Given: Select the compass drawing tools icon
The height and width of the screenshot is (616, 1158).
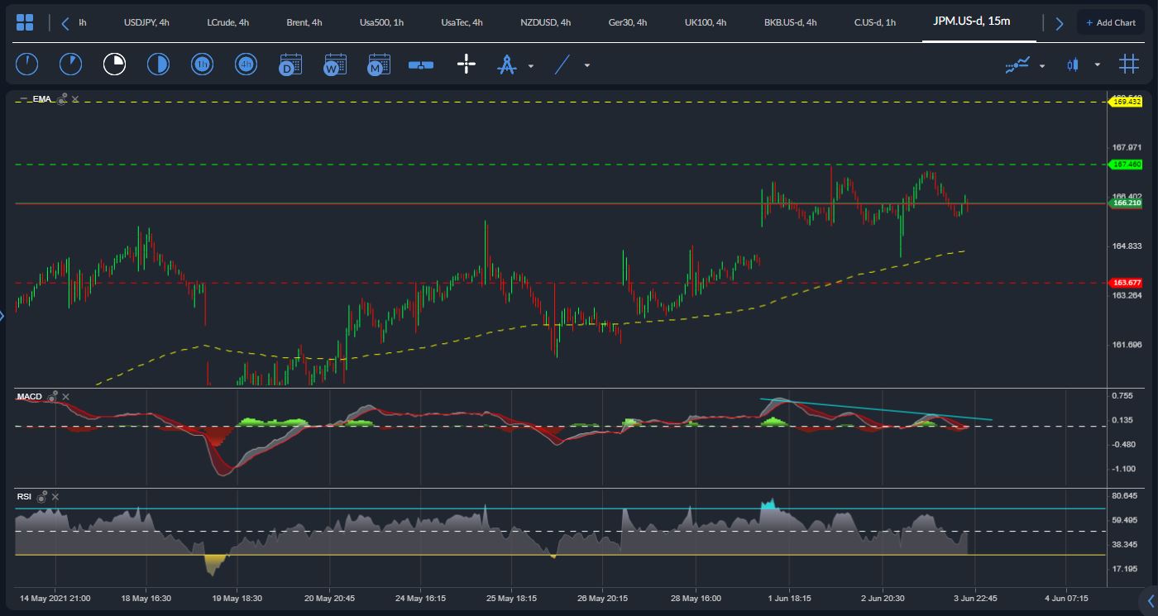Looking at the screenshot, I should pos(507,64).
